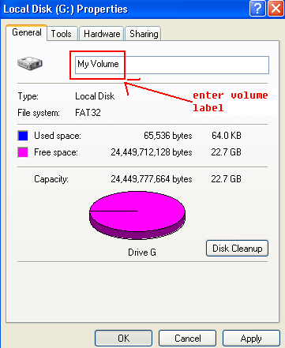Click the File system label
Screen dimensions: 285x348
tap(39, 113)
